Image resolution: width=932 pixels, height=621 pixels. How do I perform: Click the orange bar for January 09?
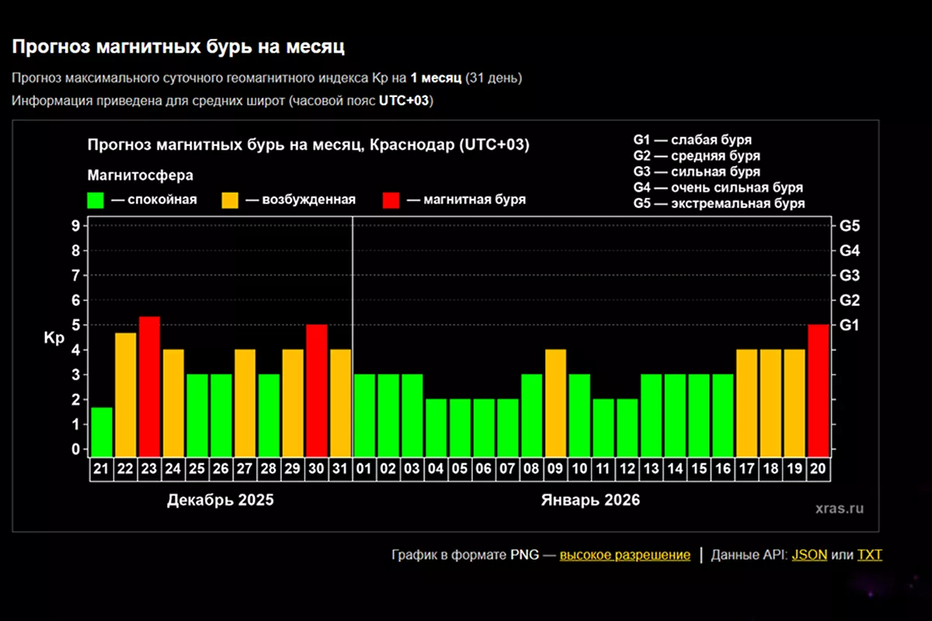[555, 403]
